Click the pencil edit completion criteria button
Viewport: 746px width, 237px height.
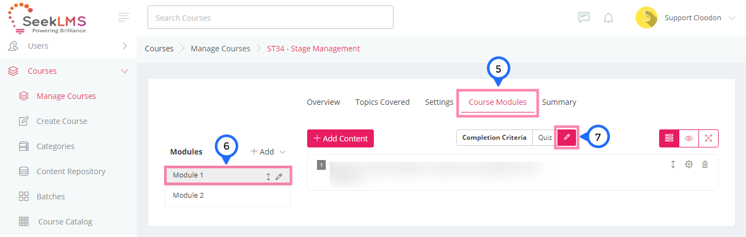click(x=567, y=138)
